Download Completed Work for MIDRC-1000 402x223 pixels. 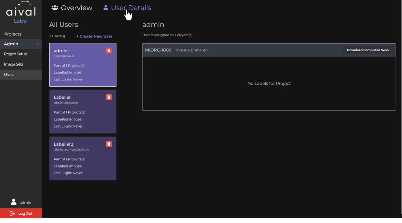click(x=368, y=50)
